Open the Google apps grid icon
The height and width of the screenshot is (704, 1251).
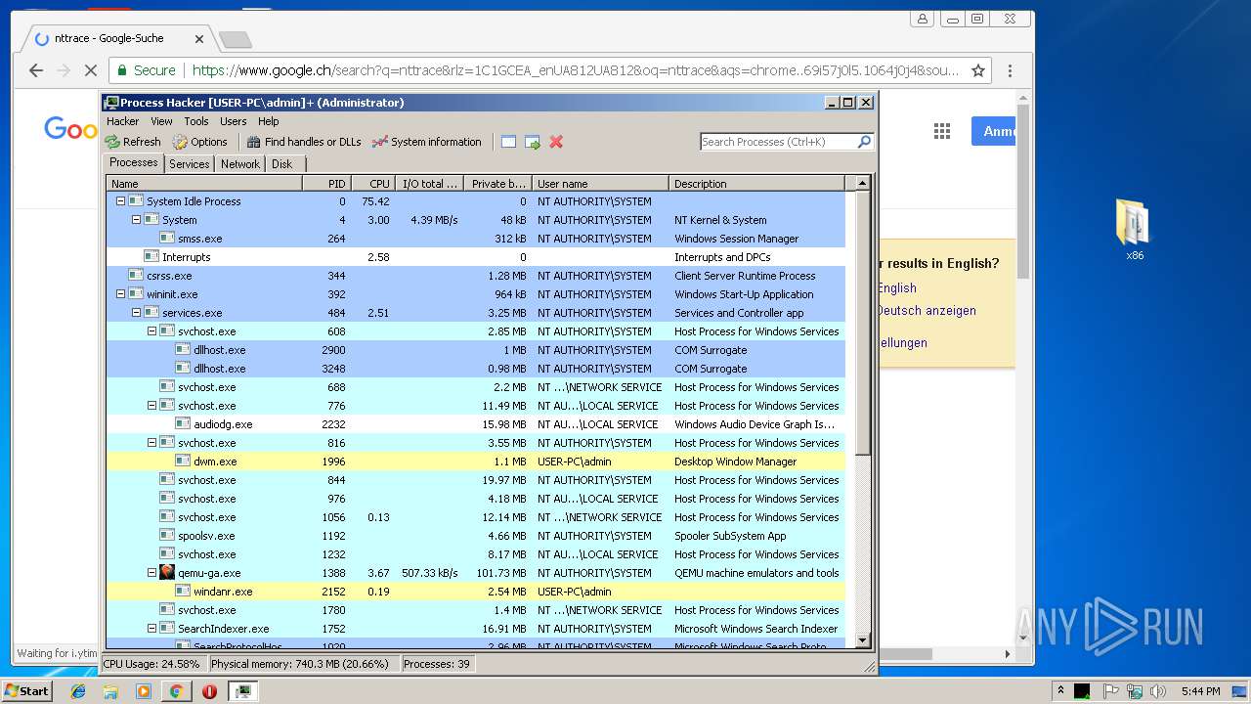tap(942, 131)
